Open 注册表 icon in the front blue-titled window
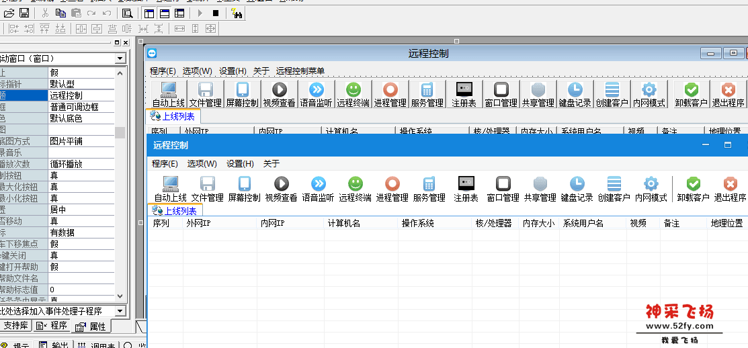Screen dimensions: 748x348 tap(466, 183)
